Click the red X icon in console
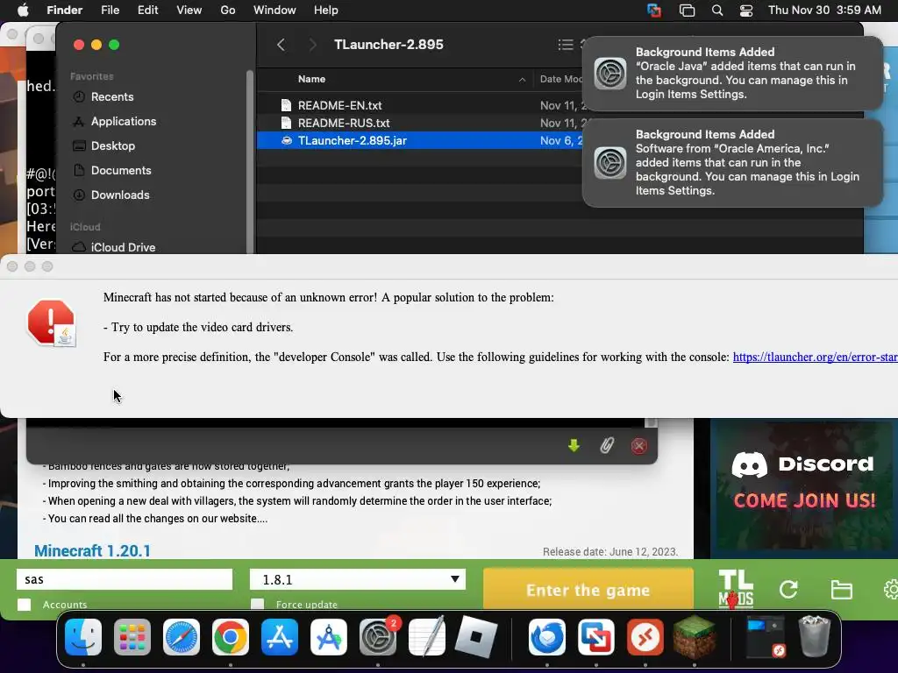Viewport: 898px width, 673px height. click(639, 446)
